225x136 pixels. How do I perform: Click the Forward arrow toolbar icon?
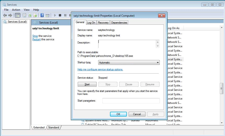[x=10, y=15]
